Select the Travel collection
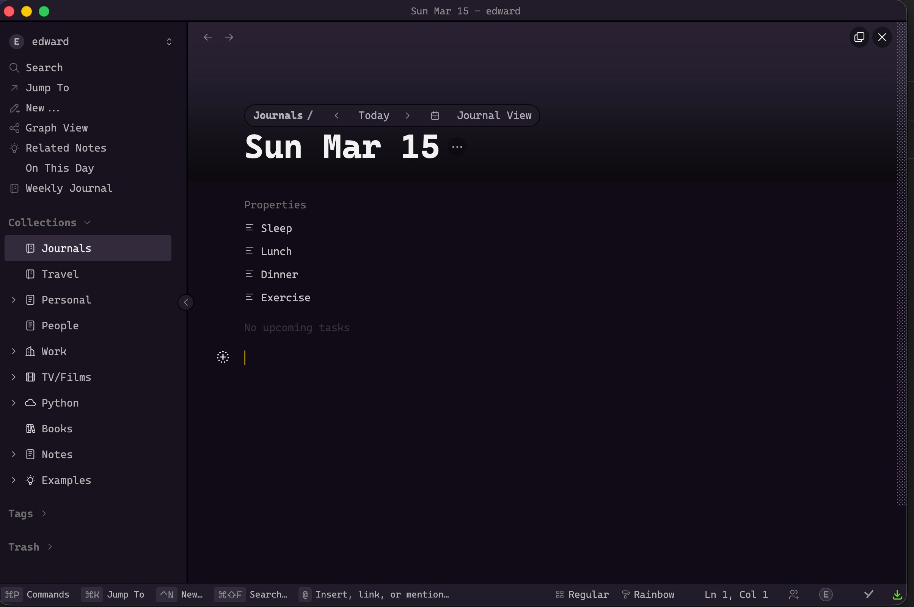 (x=60, y=274)
